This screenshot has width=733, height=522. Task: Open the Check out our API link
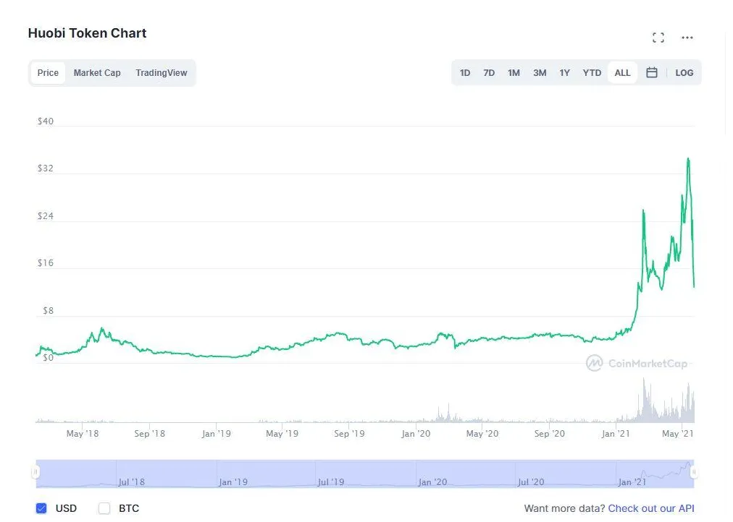pyautogui.click(x=650, y=508)
